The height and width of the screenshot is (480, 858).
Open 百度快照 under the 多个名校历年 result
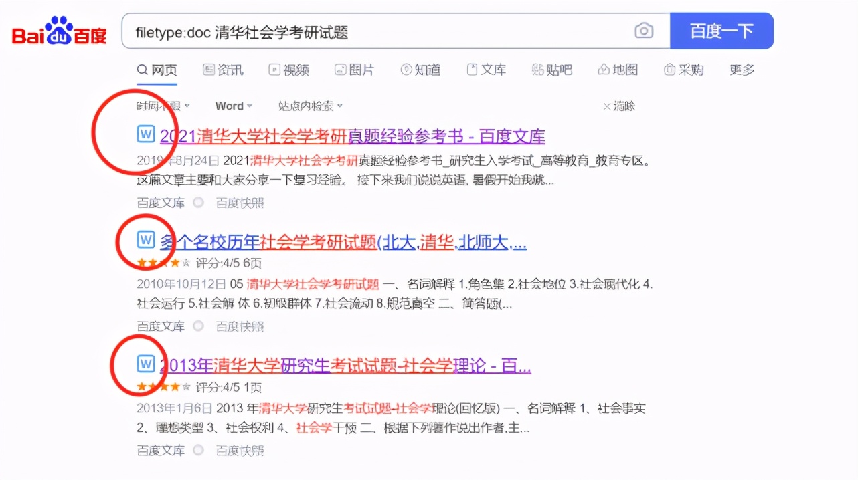click(x=240, y=326)
